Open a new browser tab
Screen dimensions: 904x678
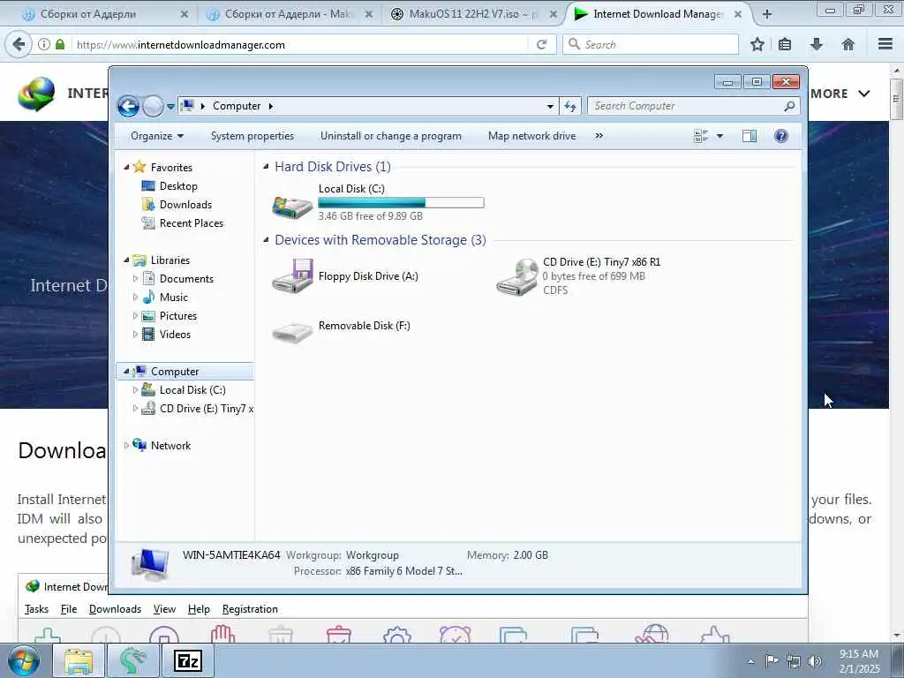[x=767, y=14]
